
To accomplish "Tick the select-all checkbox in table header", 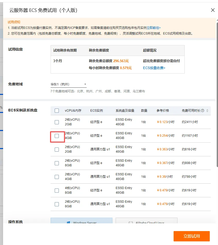I will click(57, 111).
